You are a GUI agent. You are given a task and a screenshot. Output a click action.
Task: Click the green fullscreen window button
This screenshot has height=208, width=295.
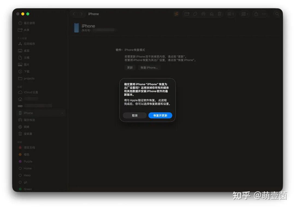pyautogui.click(x=28, y=14)
